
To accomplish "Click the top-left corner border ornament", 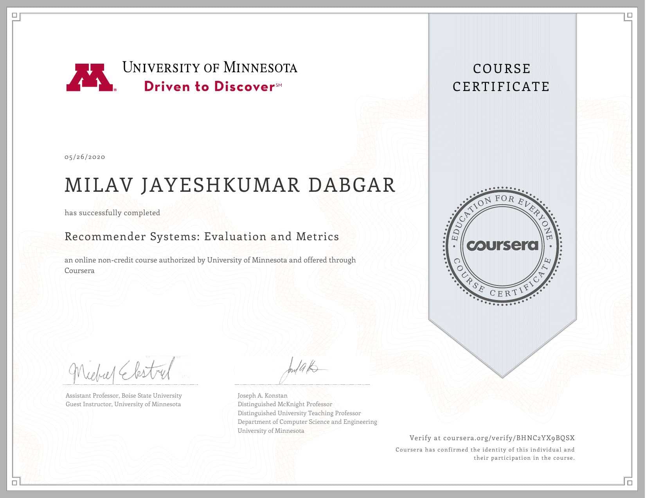I will click(15, 16).
